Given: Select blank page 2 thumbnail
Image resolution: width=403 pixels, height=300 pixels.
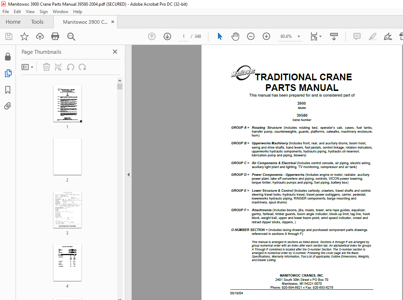Looking at the screenshot, I should coord(67,157).
